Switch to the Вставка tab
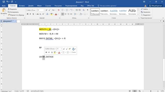Image resolution: width=165 pixels, height=92 pixels. coord(22,6)
